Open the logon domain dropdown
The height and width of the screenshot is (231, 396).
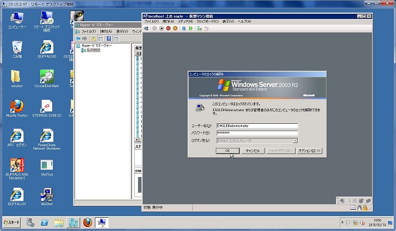pyautogui.click(x=294, y=140)
